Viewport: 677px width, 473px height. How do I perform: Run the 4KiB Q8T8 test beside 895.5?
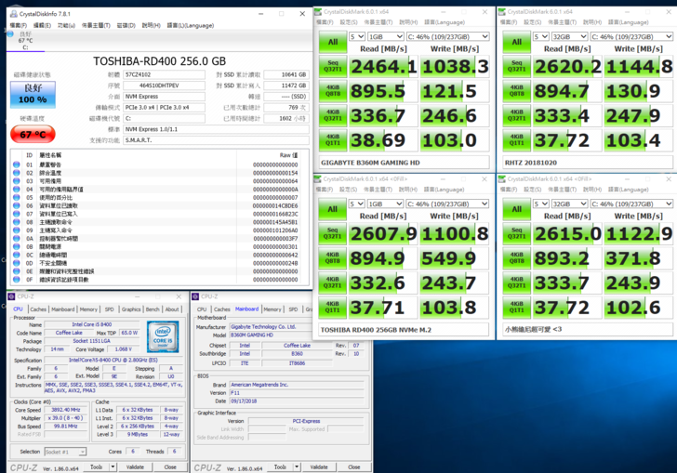pos(333,91)
